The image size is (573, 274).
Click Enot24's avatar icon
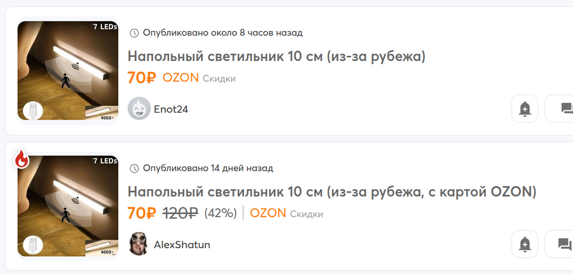[139, 109]
